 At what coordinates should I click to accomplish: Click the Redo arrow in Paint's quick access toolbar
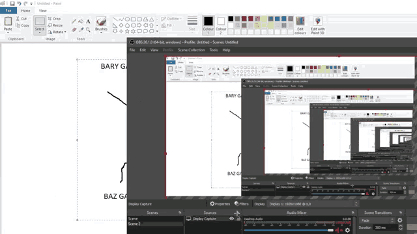[x=25, y=3]
